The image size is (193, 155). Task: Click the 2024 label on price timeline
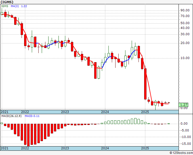(x=105, y=112)
